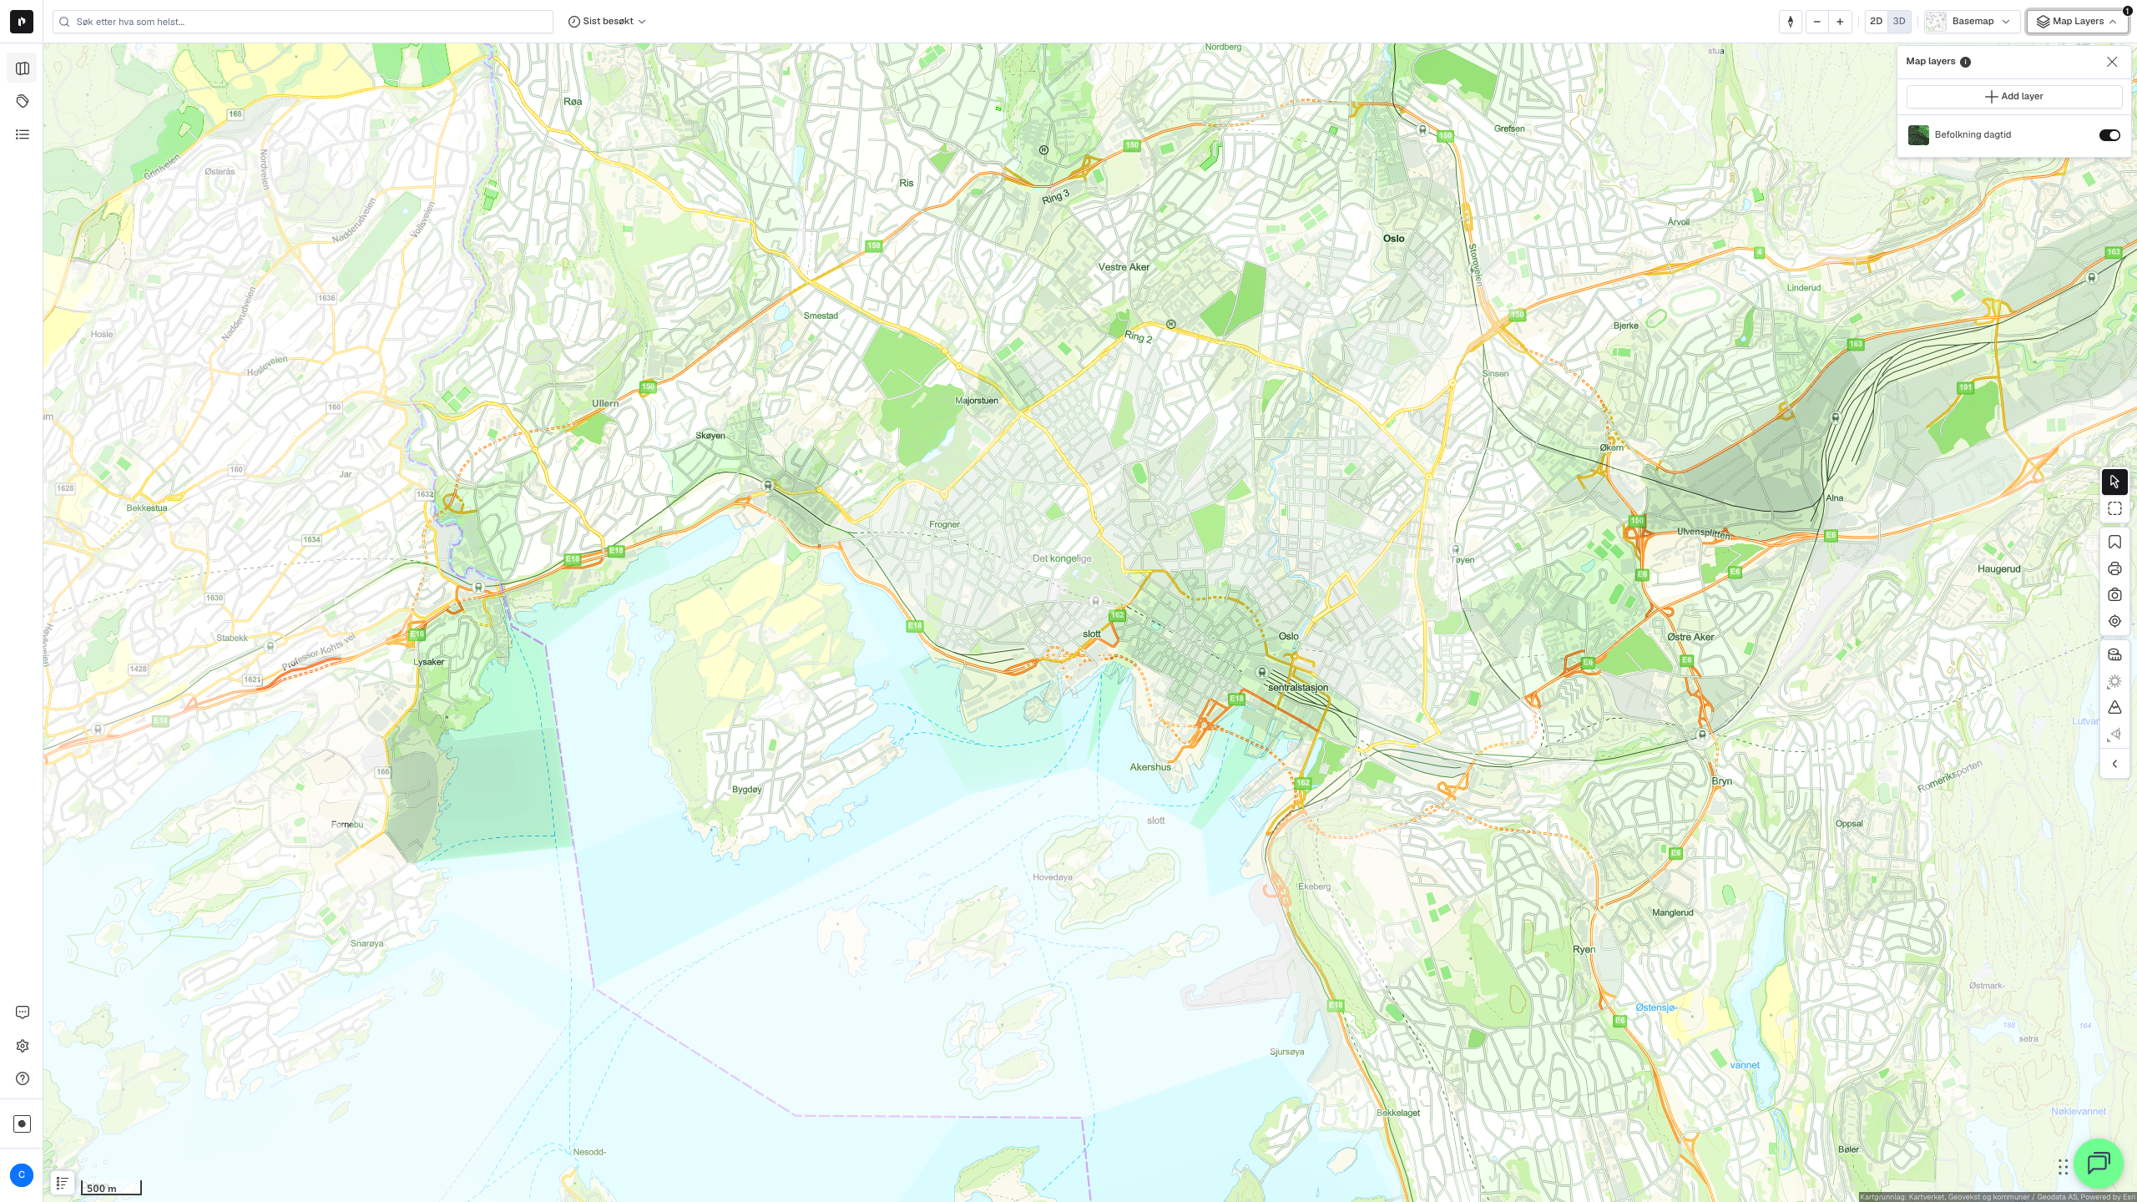Click the Befolkning dagtid layer name
2137x1202 pixels.
[x=1973, y=135]
